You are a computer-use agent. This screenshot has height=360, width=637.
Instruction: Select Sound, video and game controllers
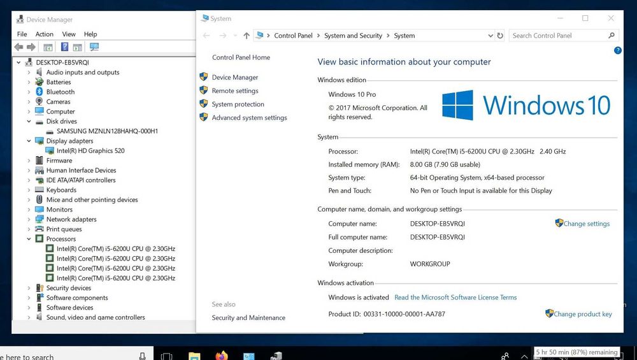click(x=96, y=317)
